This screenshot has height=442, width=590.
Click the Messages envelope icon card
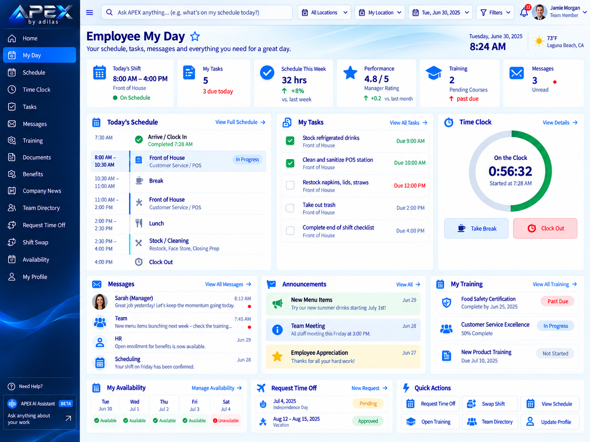(517, 73)
